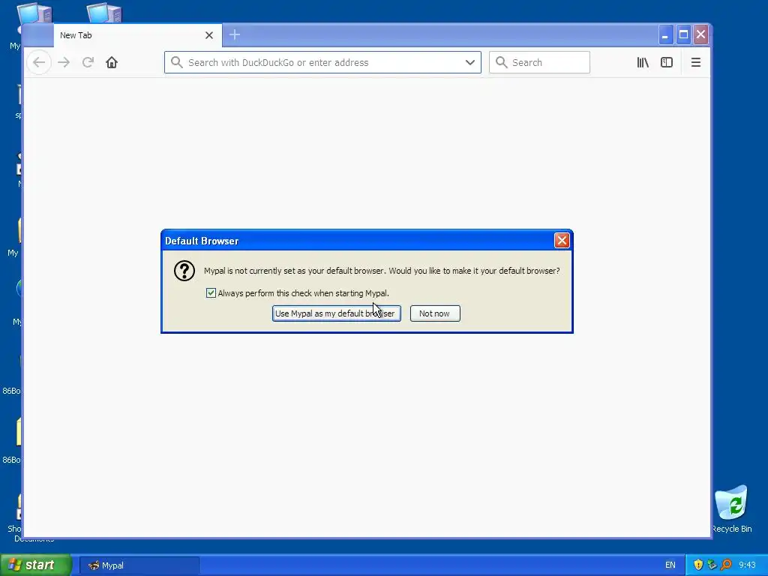Screen dimensions: 768x576
Task: Close the New Tab tab
Action: click(x=209, y=35)
